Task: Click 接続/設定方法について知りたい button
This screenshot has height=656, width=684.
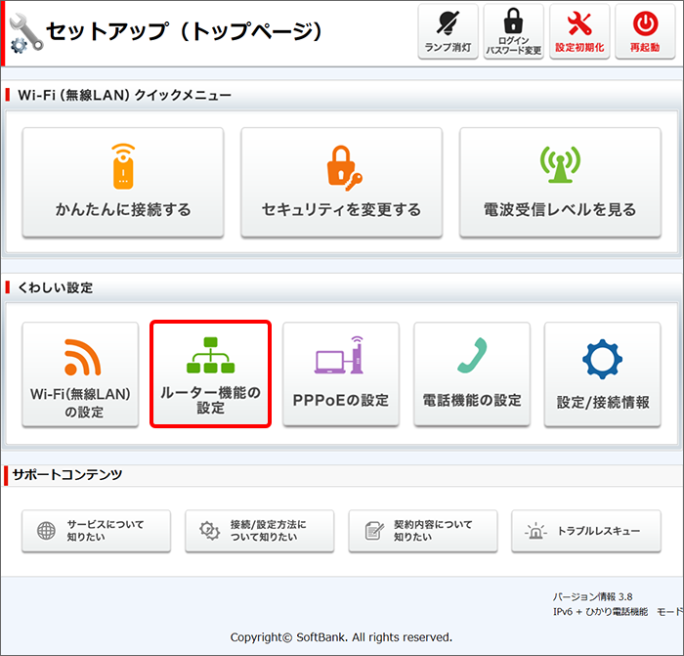Action: coord(260,531)
